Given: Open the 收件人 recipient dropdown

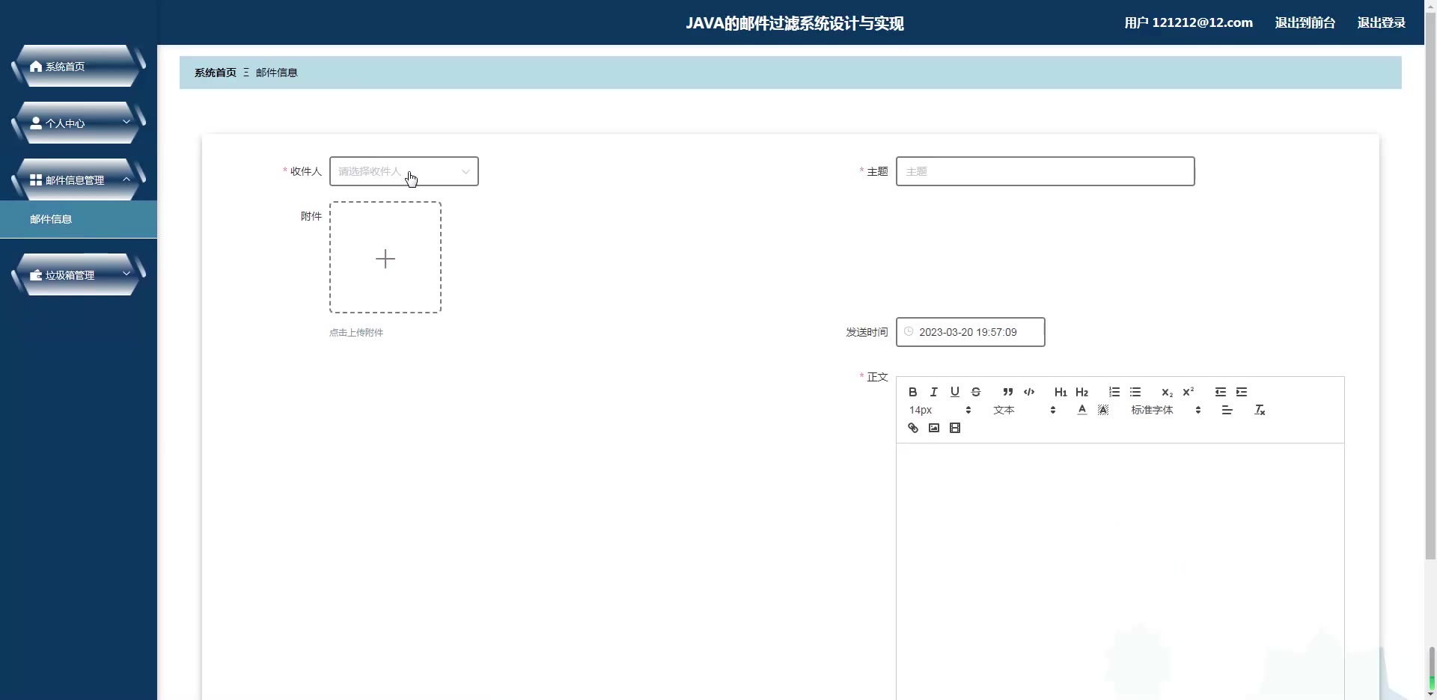Looking at the screenshot, I should point(404,171).
